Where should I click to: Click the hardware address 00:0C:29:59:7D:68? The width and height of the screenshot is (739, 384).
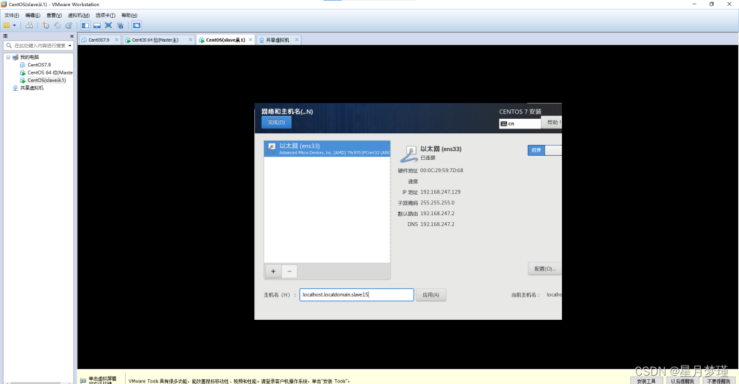click(442, 171)
